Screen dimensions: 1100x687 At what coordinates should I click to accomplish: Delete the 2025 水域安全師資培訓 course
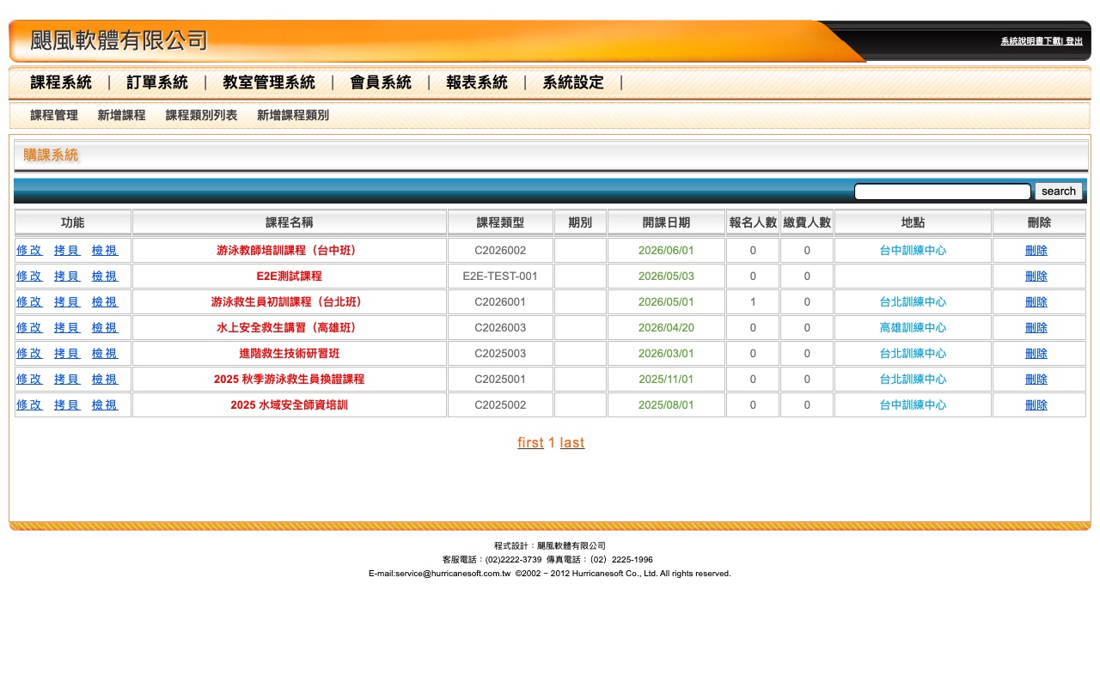point(1036,404)
